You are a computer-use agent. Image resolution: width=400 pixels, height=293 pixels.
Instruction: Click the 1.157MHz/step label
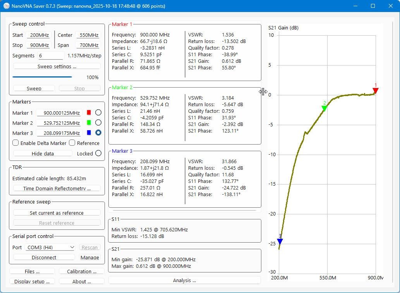[x=84, y=56]
